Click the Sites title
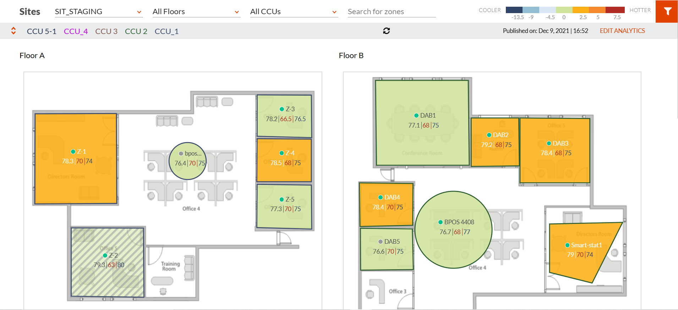The height and width of the screenshot is (310, 678). click(x=30, y=12)
